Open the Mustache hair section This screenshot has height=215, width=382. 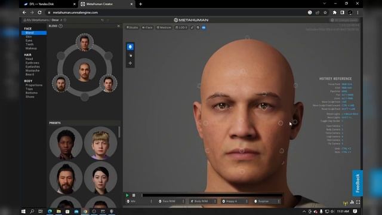[32, 70]
